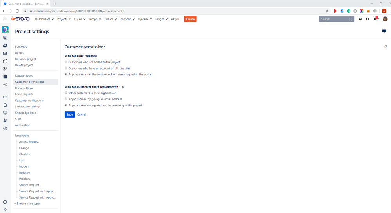Image resolution: width=391 pixels, height=213 pixels.
Task: Reload the page in browser
Action: [17, 11]
